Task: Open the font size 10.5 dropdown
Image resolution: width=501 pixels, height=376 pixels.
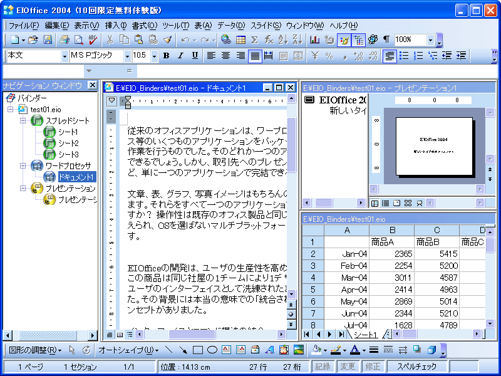Action: click(x=155, y=56)
